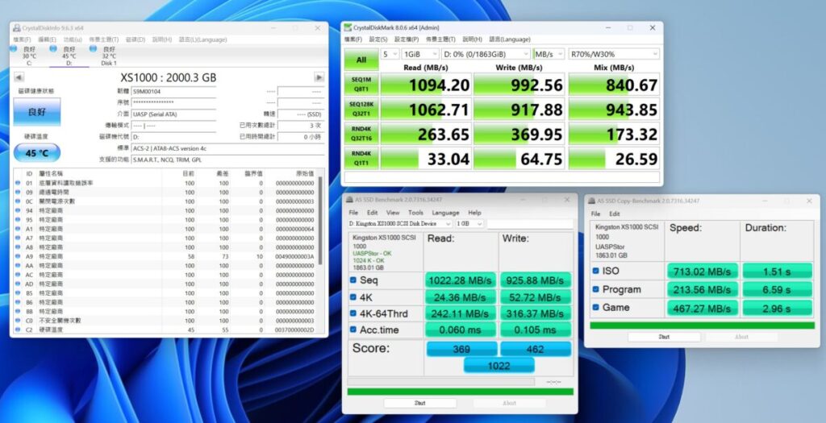Click the CrystalDiskMark title bar app icon
Screen dimensions: 826x423
(x=348, y=27)
